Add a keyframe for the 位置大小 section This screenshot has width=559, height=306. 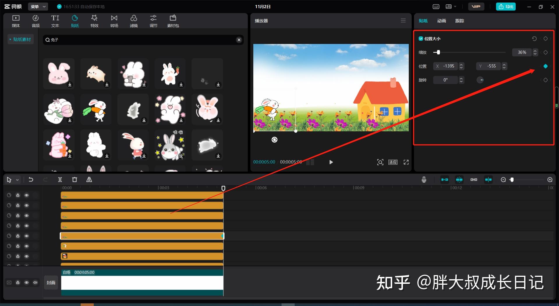coord(546,38)
